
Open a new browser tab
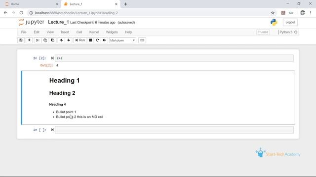tap(125, 4)
